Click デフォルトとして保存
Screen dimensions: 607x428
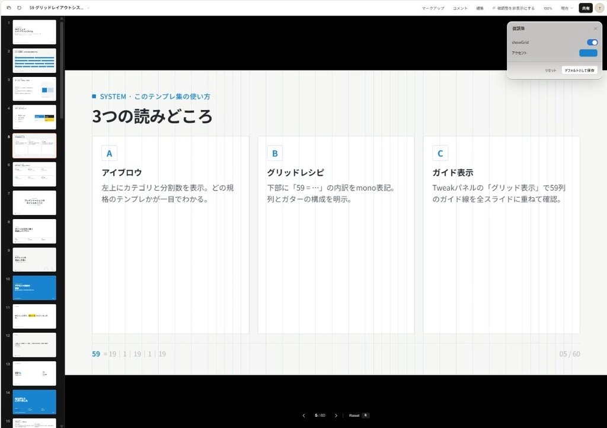(x=580, y=70)
